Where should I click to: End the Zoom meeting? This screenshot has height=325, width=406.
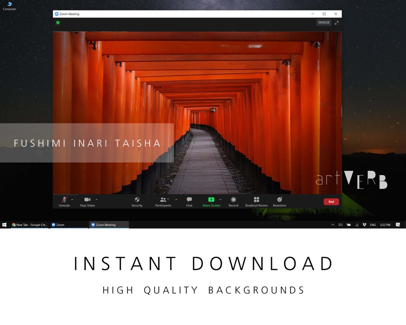click(x=331, y=201)
